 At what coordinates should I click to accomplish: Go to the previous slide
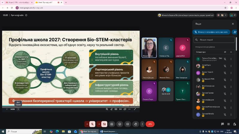click(7, 109)
